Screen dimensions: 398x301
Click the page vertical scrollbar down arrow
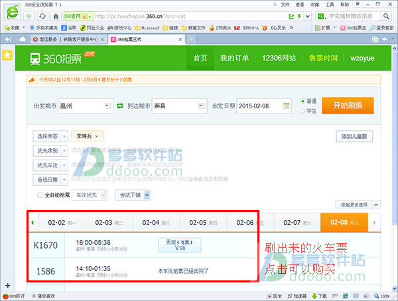(395, 288)
